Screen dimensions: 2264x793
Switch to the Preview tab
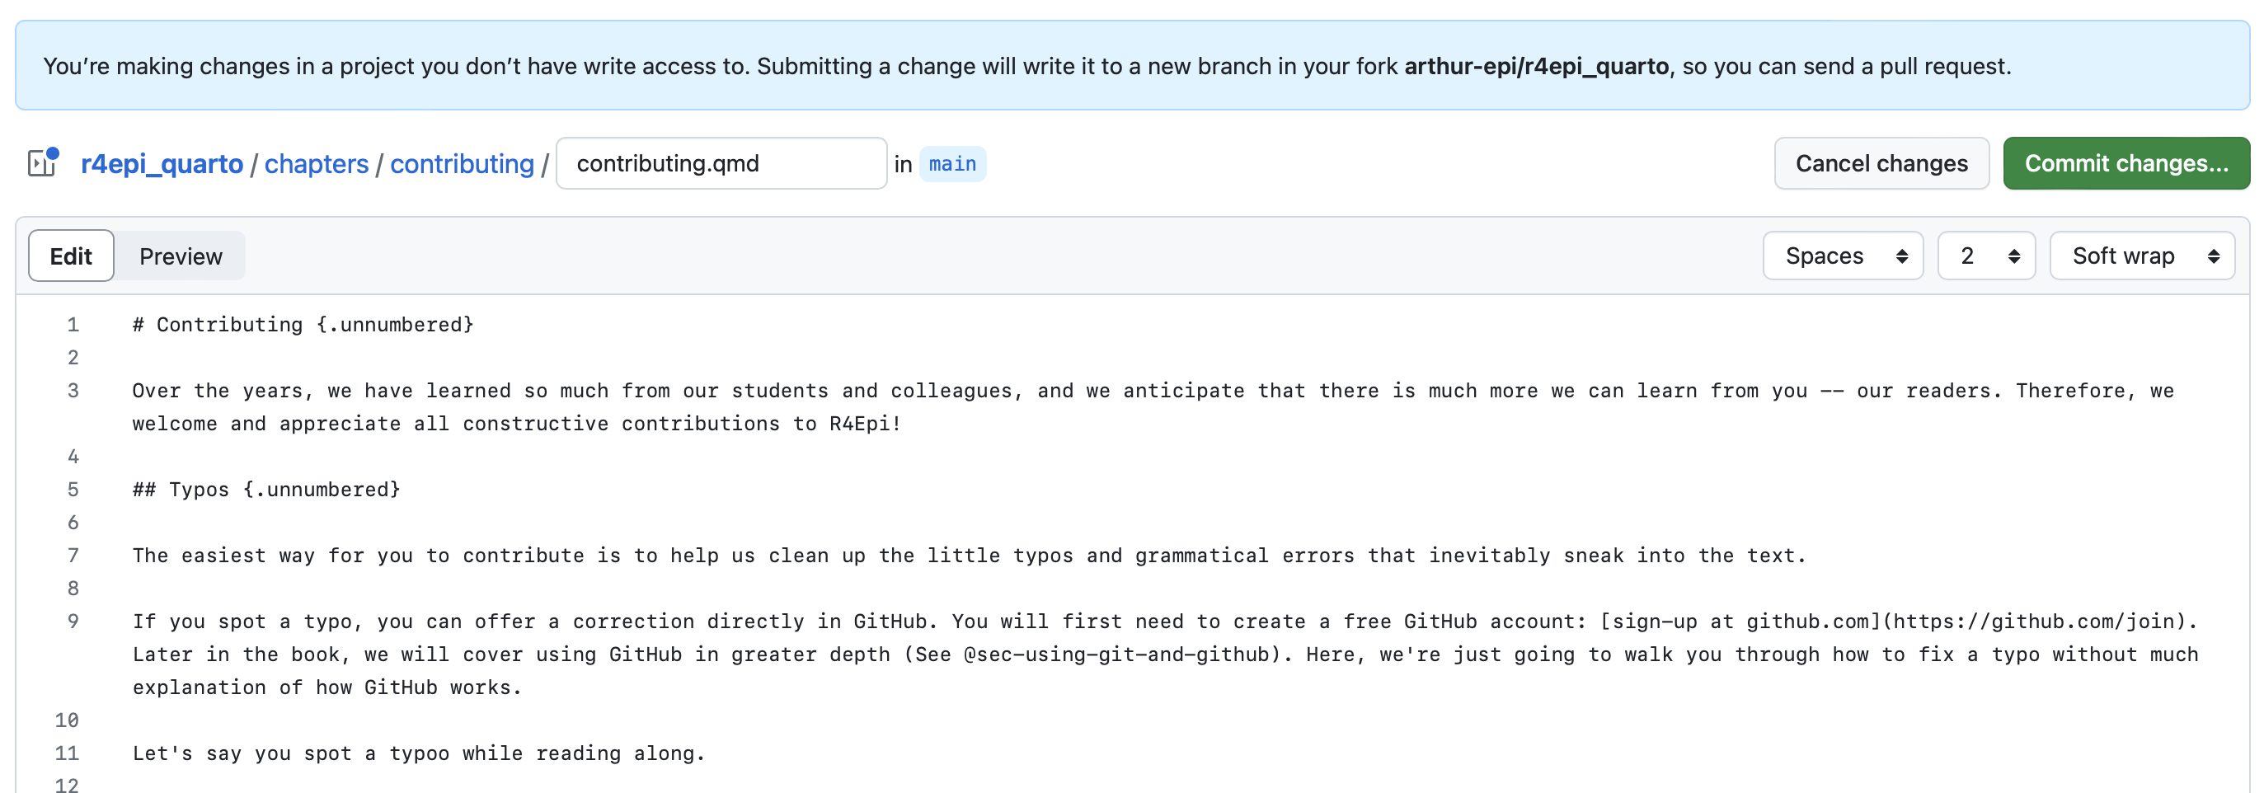click(181, 256)
